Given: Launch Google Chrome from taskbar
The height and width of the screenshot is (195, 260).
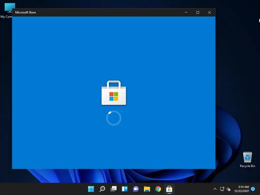Looking at the screenshot, I should (158, 189).
